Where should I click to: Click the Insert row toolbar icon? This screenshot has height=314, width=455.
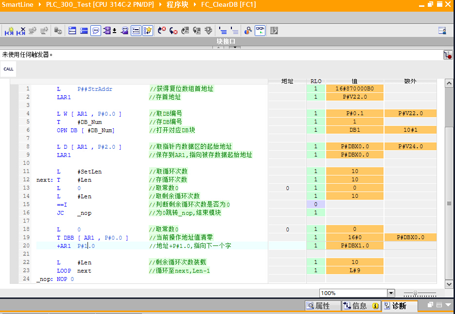click(32, 31)
